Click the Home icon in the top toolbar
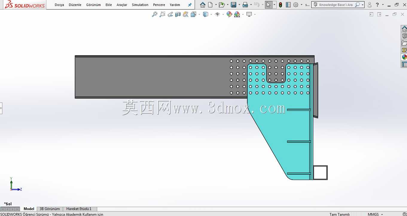Screen dimensions: 407x216 pos(203,5)
